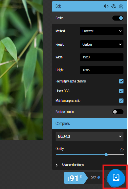Save side settings with gear up-arrow icon
Screen dimensions: 128x189
(x=113, y=6)
